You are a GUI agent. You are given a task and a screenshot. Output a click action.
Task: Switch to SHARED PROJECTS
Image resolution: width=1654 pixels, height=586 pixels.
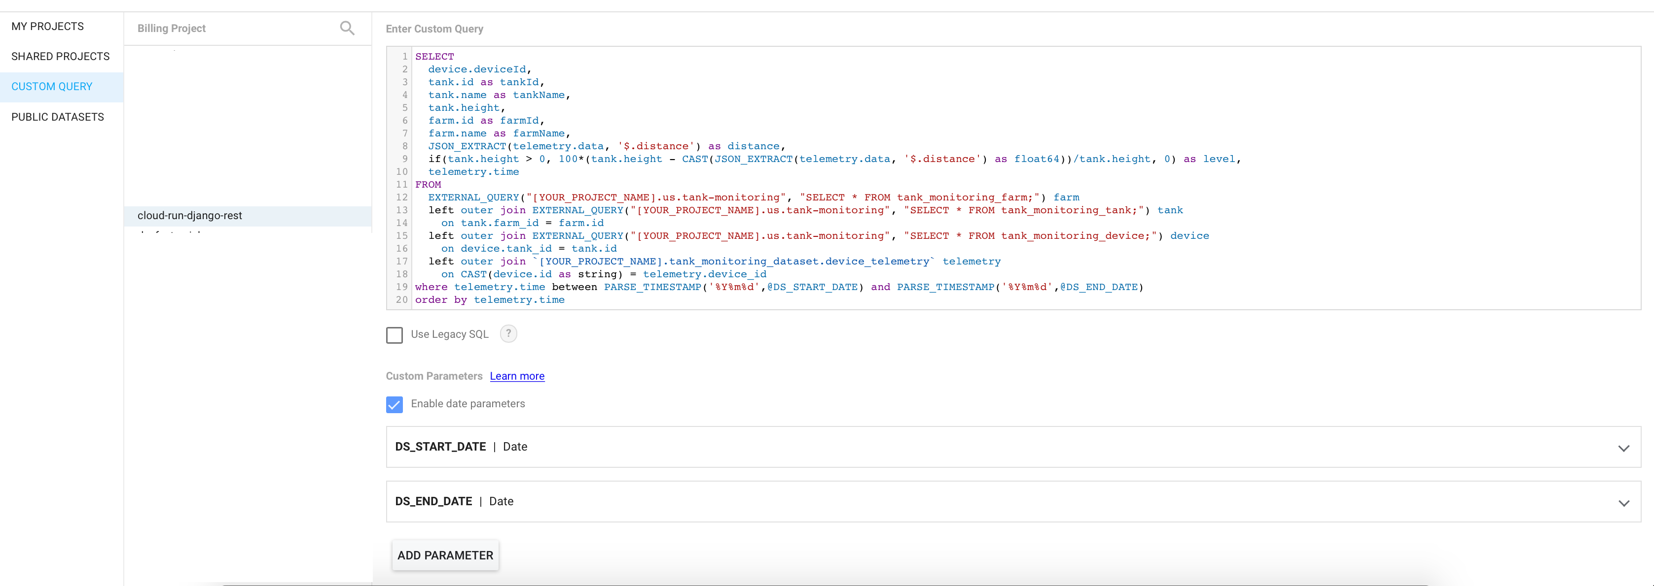click(x=60, y=57)
